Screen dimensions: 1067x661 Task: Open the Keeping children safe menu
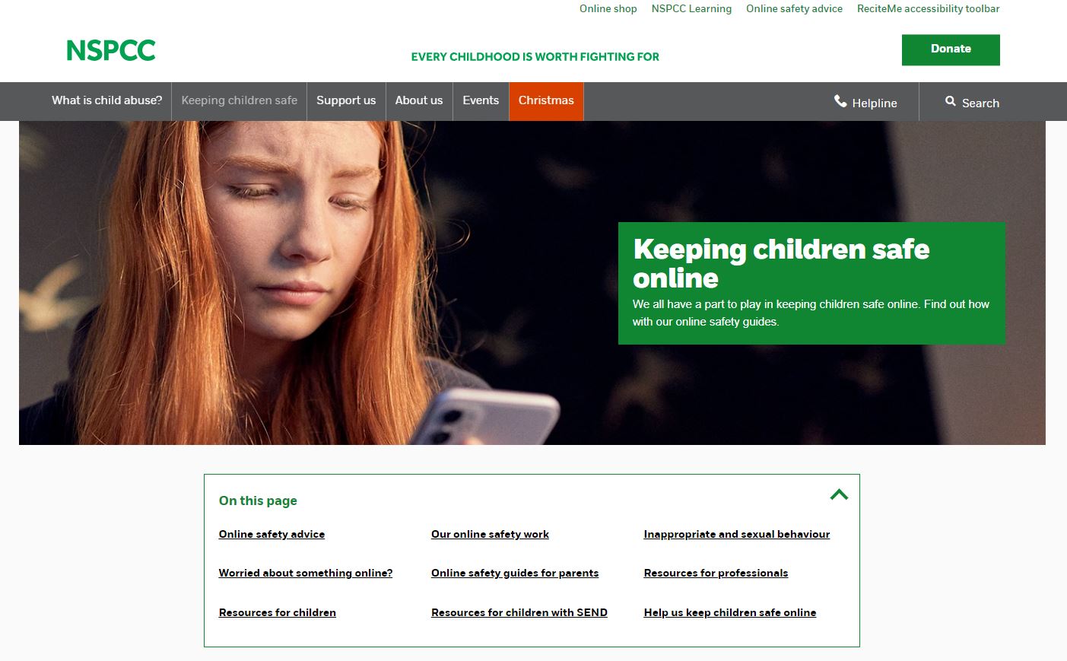coord(240,100)
